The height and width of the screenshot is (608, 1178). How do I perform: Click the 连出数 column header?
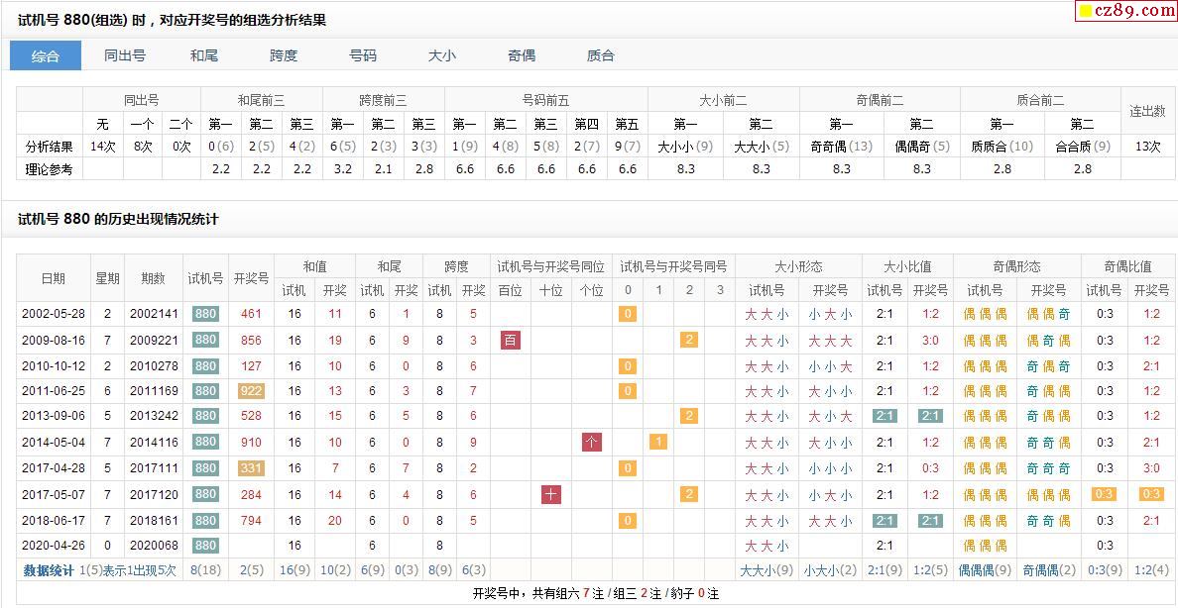click(x=1147, y=111)
